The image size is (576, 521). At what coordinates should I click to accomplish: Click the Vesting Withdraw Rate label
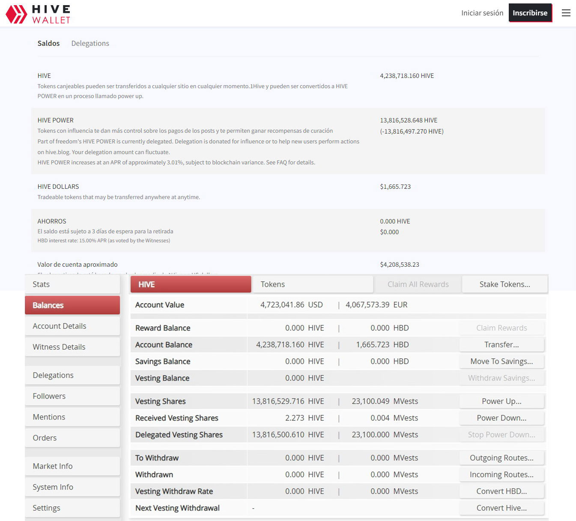point(174,491)
